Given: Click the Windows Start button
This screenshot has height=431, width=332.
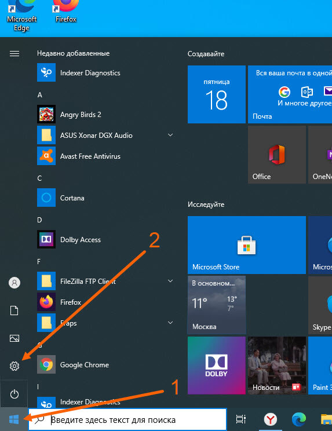Looking at the screenshot, I should pos(14,419).
